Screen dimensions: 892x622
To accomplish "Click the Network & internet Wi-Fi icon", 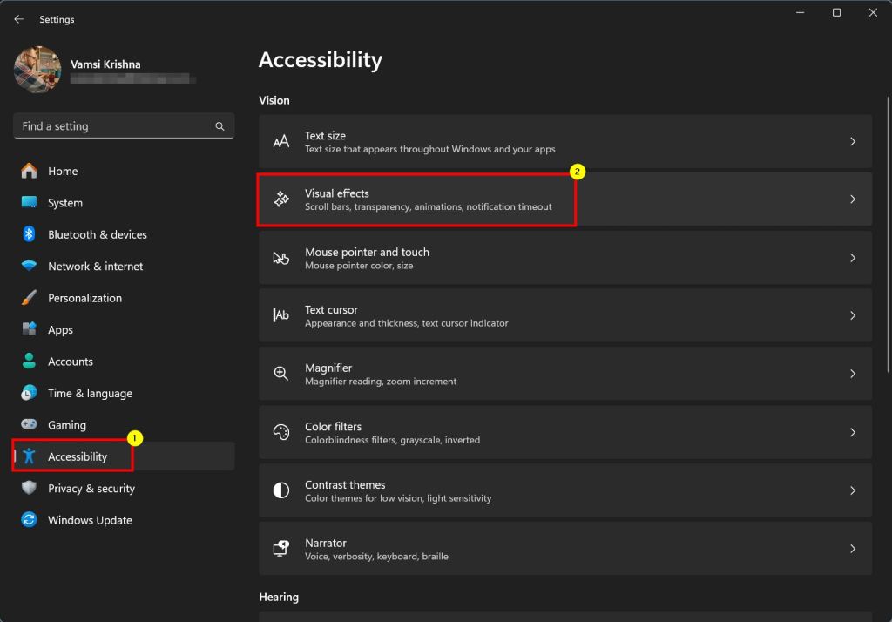I will pyautogui.click(x=30, y=267).
